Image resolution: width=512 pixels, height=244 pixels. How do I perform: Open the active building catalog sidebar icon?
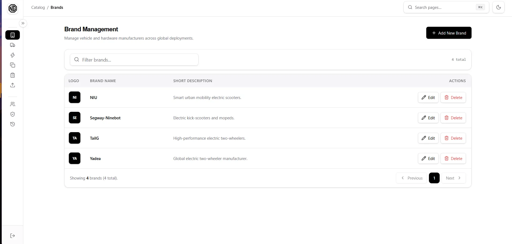pos(13,35)
